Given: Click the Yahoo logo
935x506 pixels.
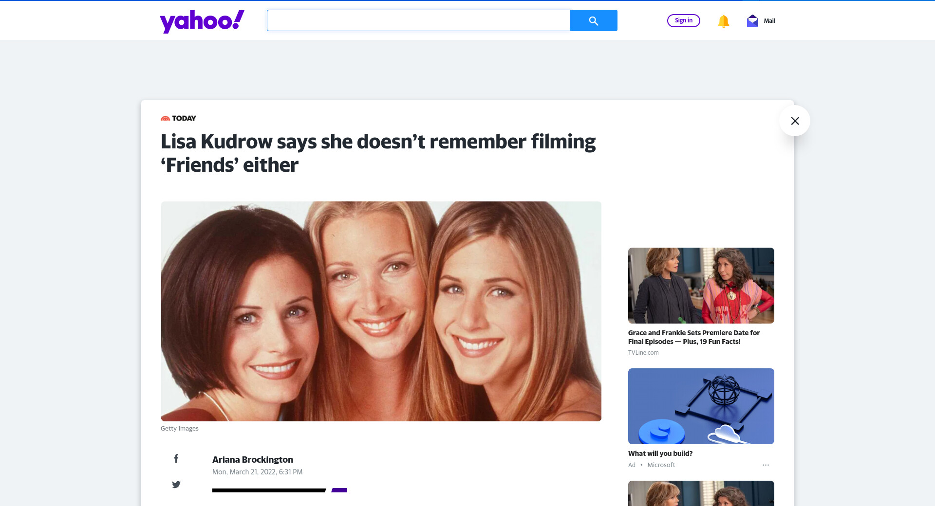Looking at the screenshot, I should coord(202,21).
